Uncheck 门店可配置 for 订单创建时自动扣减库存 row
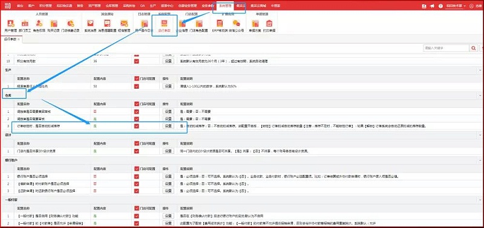This screenshot has width=484, height=228. (x=137, y=126)
